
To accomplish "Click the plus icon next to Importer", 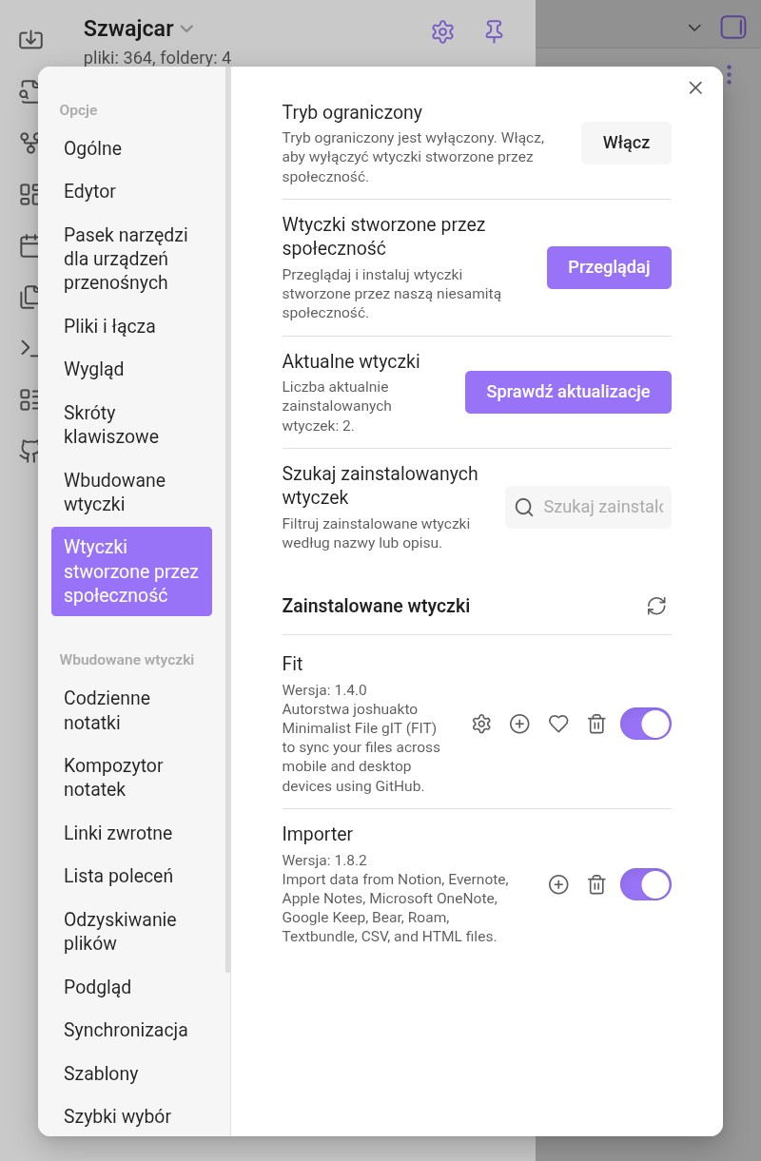I will [558, 884].
